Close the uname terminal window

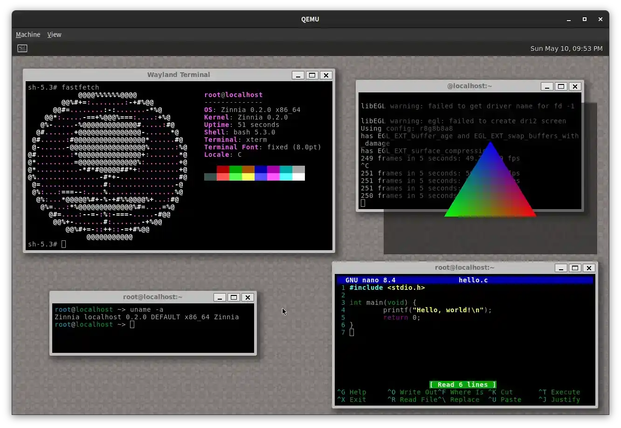click(x=248, y=297)
